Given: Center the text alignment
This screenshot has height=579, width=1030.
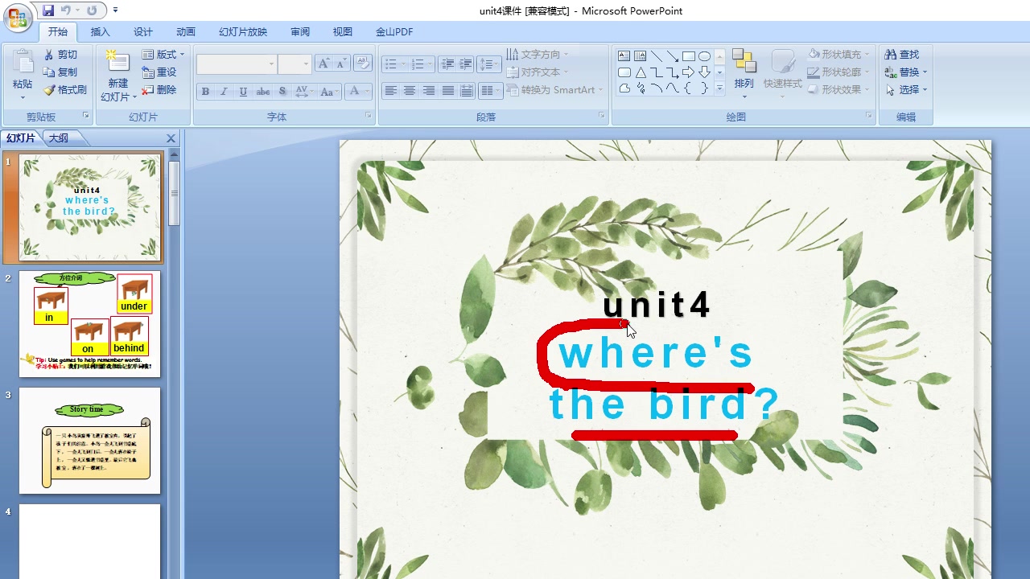Looking at the screenshot, I should [x=410, y=91].
